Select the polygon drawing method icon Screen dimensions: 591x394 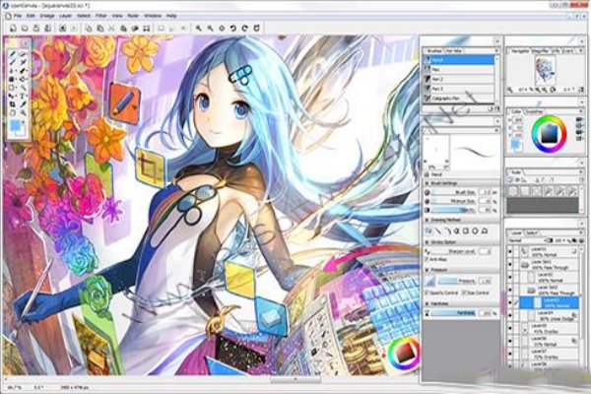(x=485, y=230)
